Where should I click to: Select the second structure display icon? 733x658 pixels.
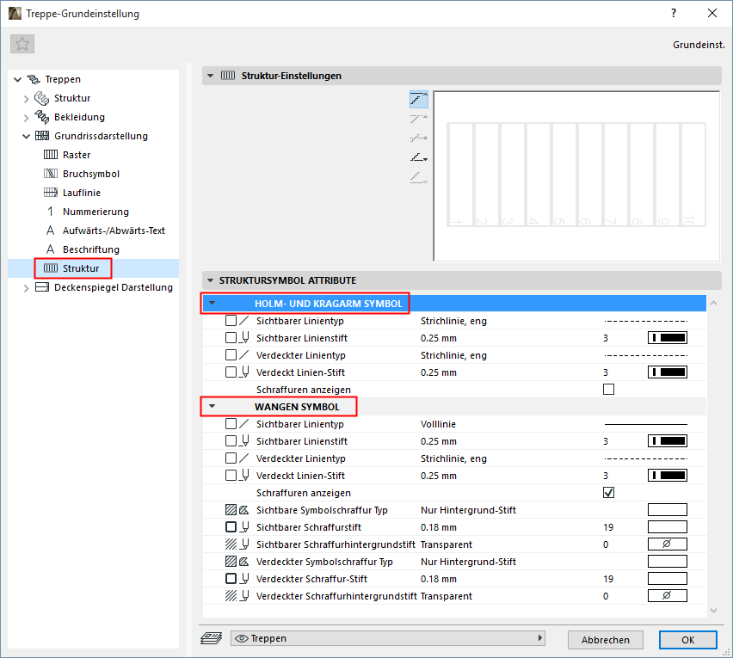click(x=419, y=119)
